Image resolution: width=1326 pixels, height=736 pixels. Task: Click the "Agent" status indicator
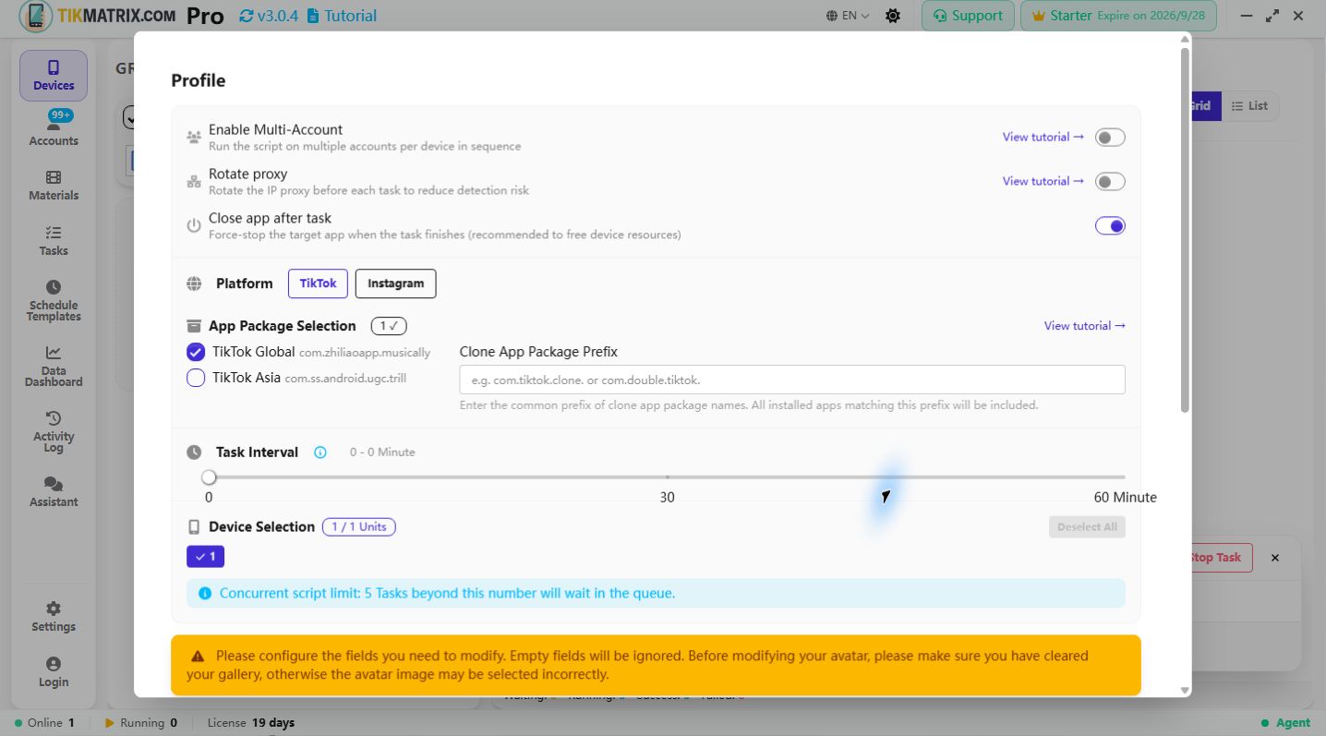(1285, 723)
